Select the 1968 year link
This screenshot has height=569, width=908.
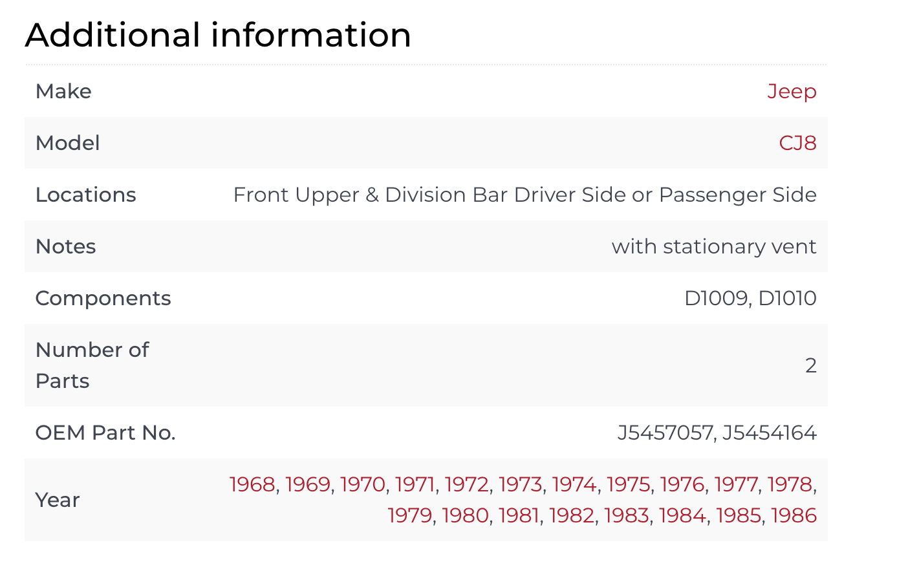click(252, 484)
